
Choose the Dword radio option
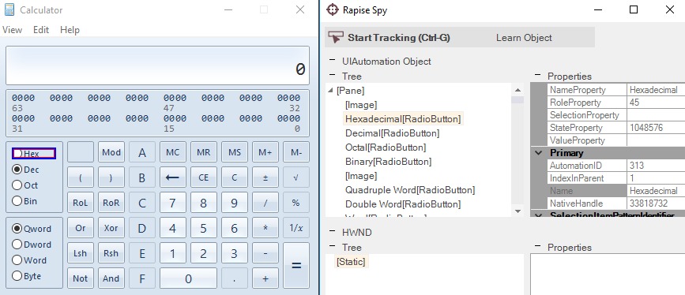(32, 245)
